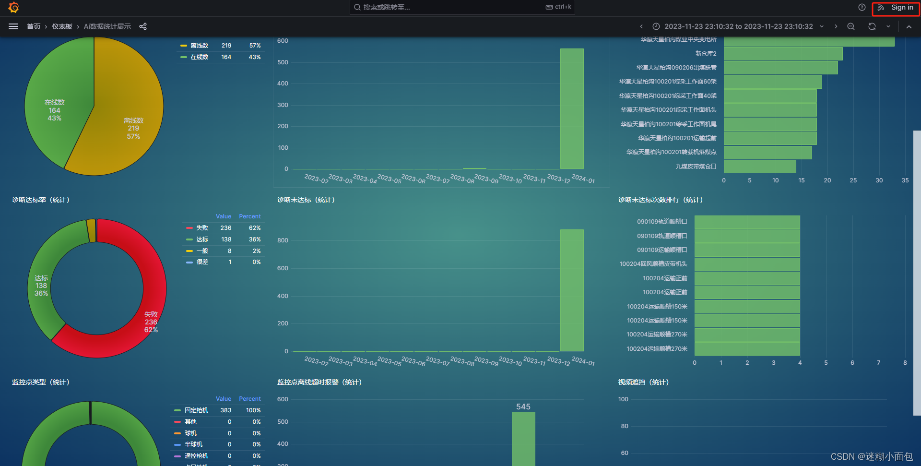This screenshot has width=921, height=466.
Task: Toggle 遥控枪机 legend series
Action: pos(196,456)
